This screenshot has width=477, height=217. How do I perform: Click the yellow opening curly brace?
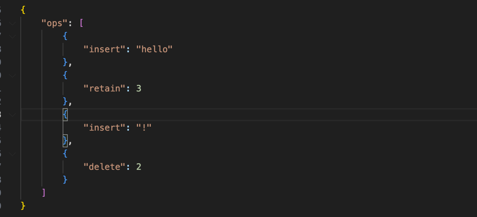[x=23, y=10]
